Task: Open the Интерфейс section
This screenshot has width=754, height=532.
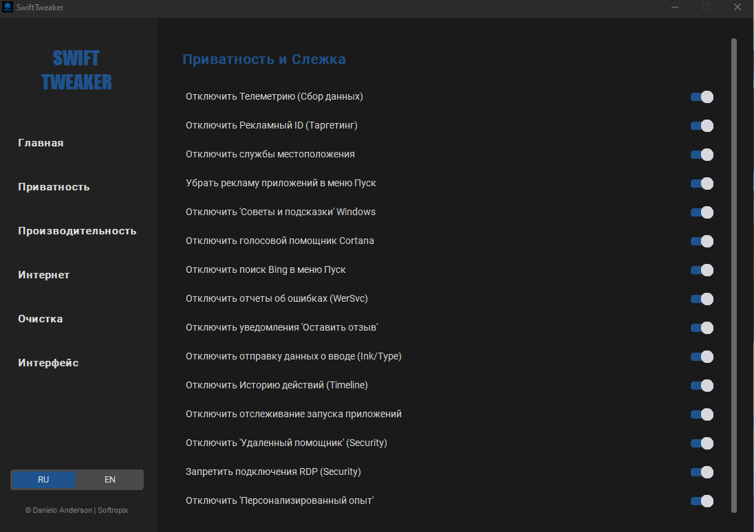Action: pyautogui.click(x=48, y=363)
